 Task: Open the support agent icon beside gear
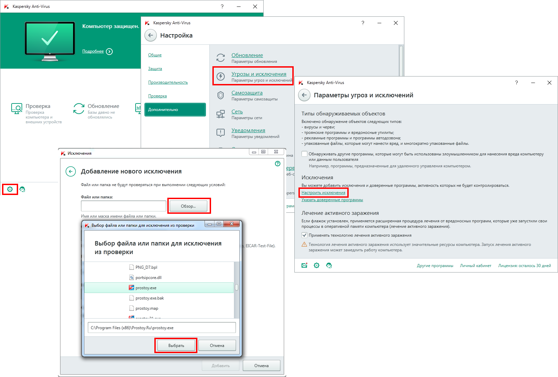(23, 189)
